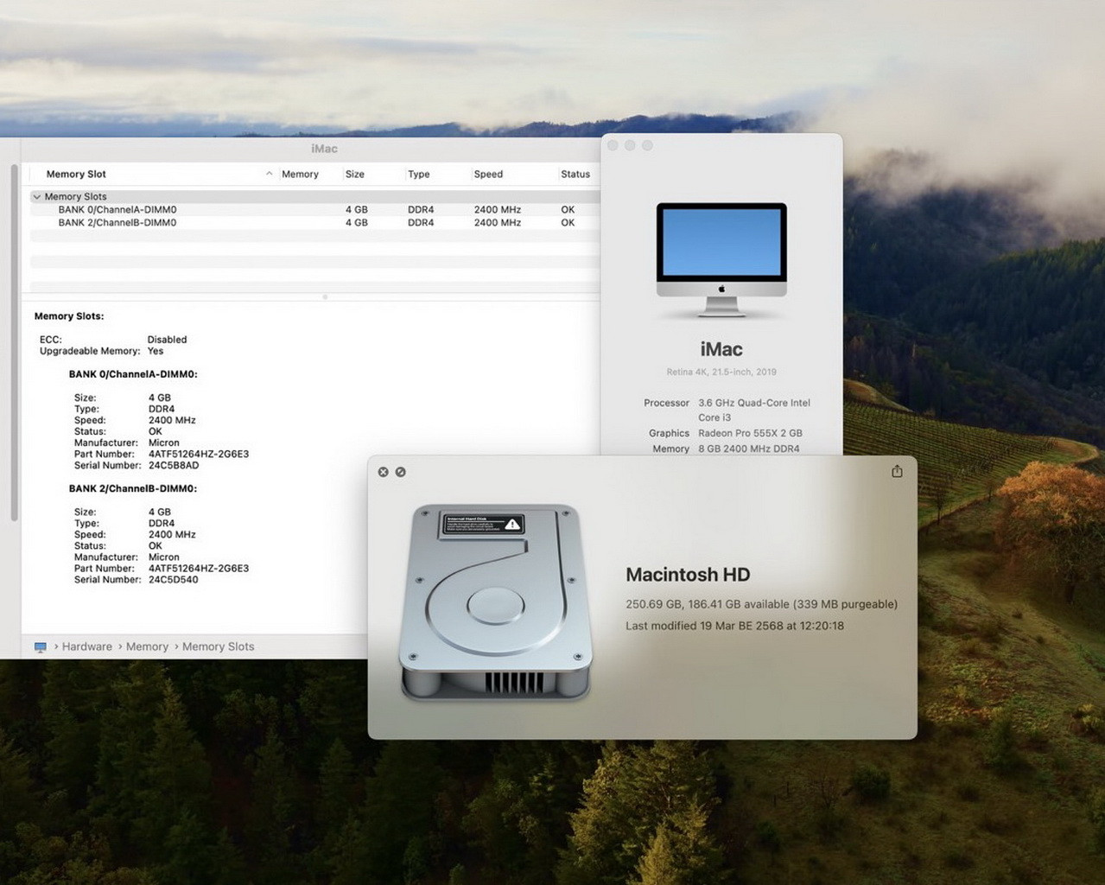Click the Memory column header

(x=300, y=174)
